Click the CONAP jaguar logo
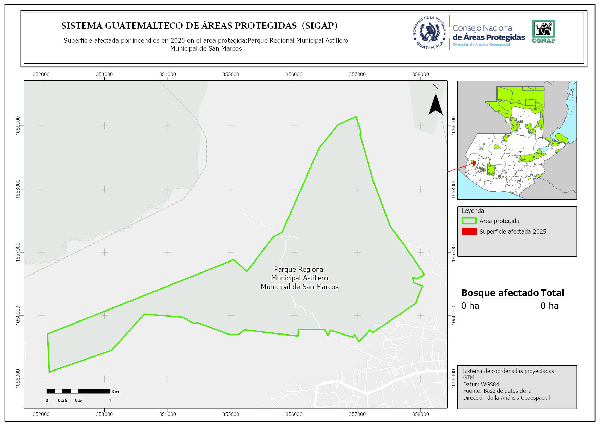 543,31
